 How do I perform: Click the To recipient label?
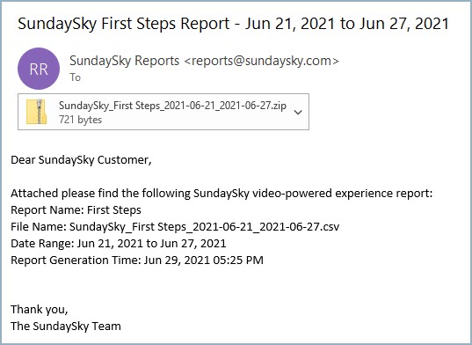[x=76, y=77]
